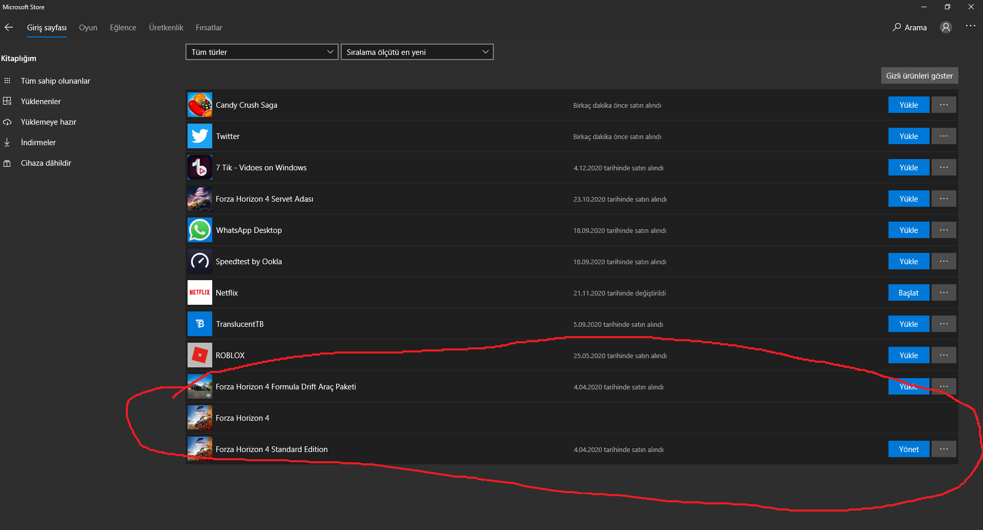The width and height of the screenshot is (983, 530).
Task: Click the Gizli ürünleri göster button
Action: (920, 76)
